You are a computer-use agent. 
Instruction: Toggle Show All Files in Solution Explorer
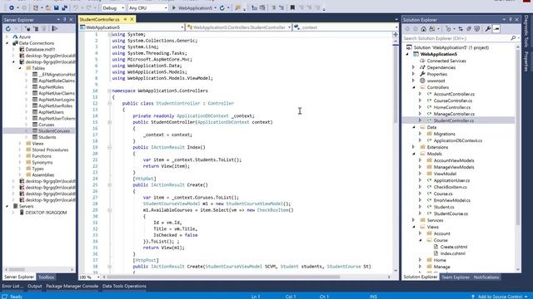[x=477, y=29]
